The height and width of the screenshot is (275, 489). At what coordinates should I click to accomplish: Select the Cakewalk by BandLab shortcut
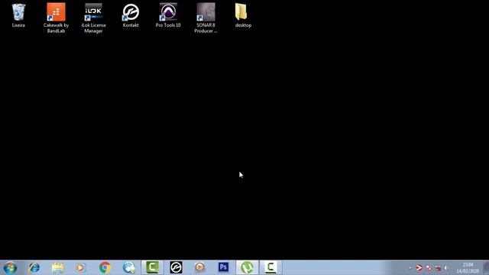[x=56, y=18]
